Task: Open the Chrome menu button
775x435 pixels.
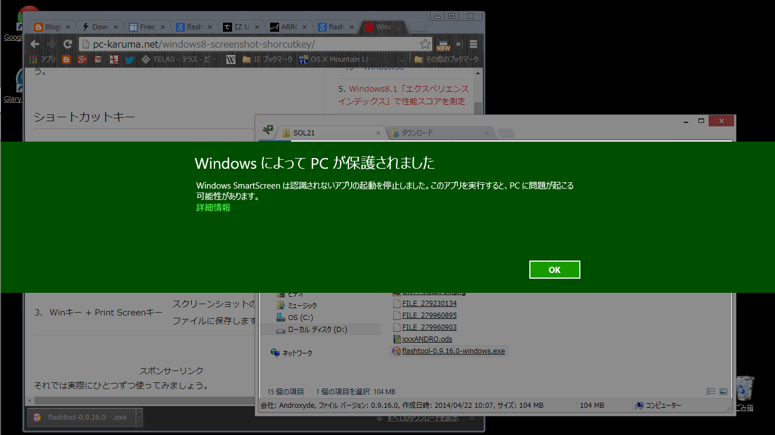Action: [x=475, y=43]
